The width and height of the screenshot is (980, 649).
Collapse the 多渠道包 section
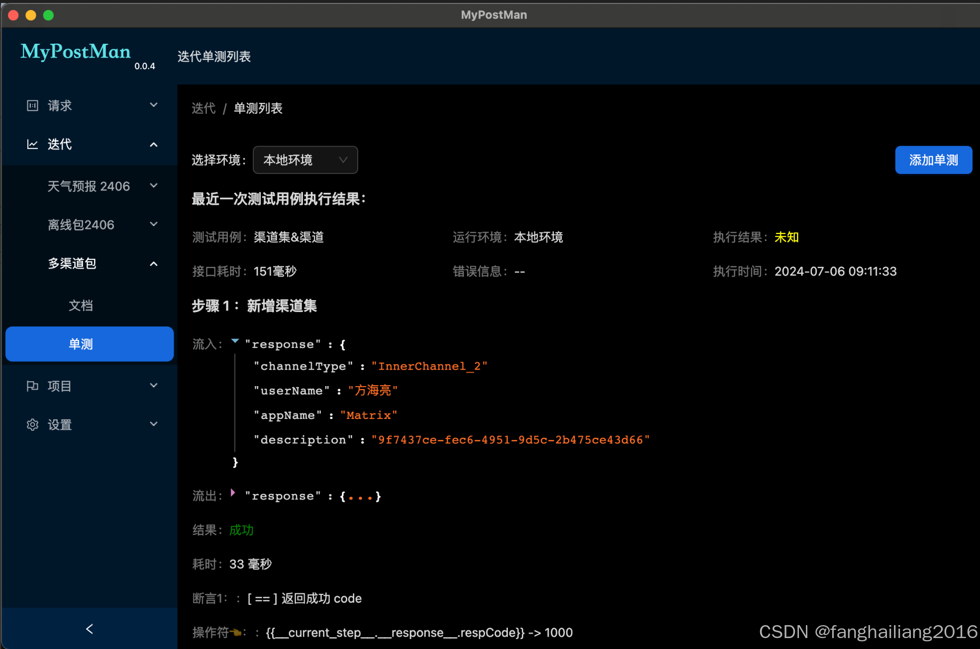point(153,263)
